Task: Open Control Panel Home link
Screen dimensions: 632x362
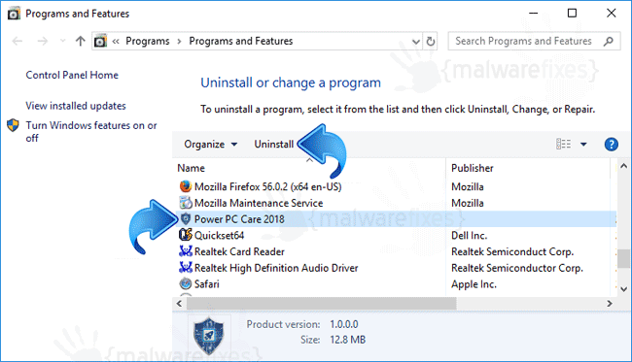Action: pos(72,76)
